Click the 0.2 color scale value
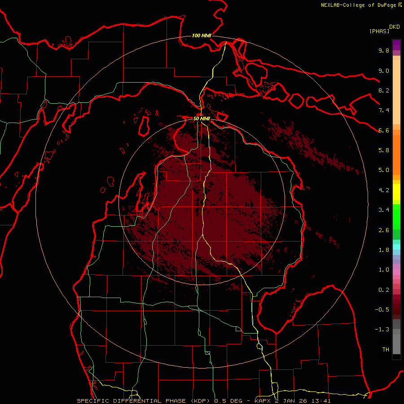The image size is (404, 404). click(384, 290)
